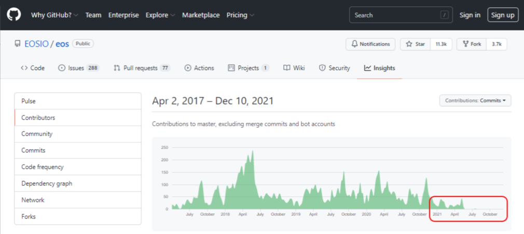Click the Sign up button
The image size is (524, 234).
coord(503,15)
